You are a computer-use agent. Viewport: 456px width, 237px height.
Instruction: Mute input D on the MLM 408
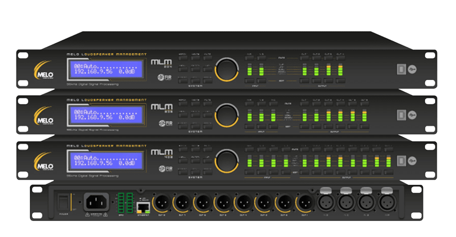[286, 149]
